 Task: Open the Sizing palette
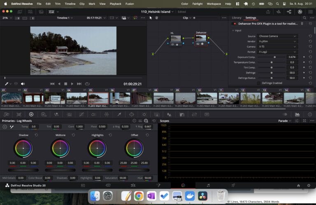click(194, 115)
